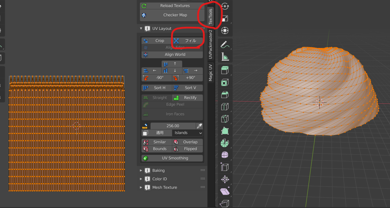This screenshot has width=390, height=208.
Task: Click the Straight button
Action: tap(157, 98)
